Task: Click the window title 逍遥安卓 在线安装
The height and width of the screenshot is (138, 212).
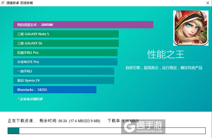Action: coord(19,3)
